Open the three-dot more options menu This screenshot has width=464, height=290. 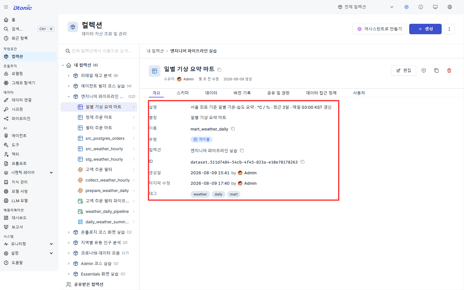(x=449, y=29)
